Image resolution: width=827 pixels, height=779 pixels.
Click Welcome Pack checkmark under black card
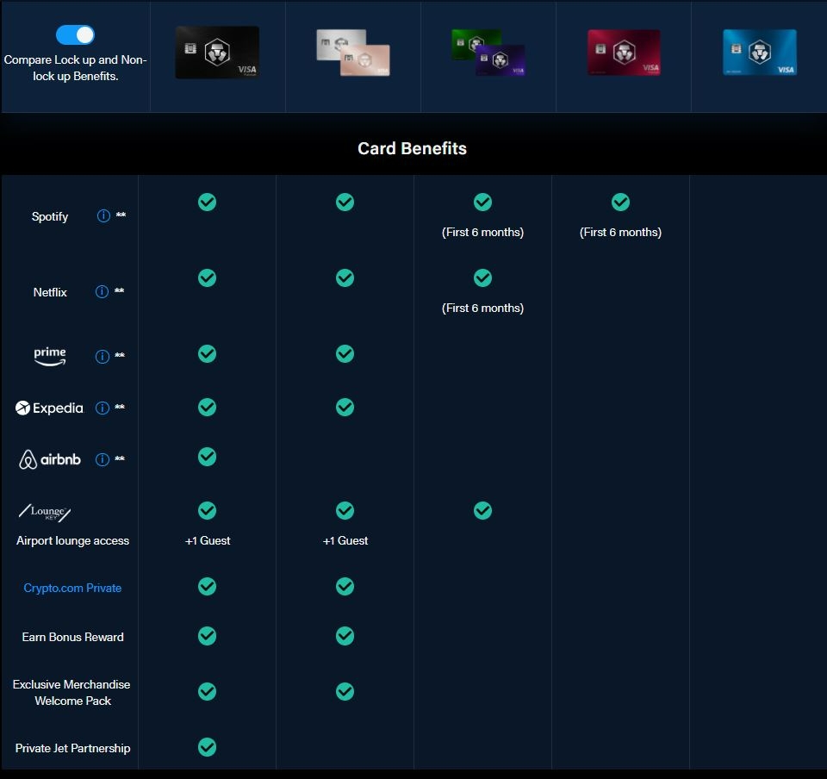tap(208, 691)
